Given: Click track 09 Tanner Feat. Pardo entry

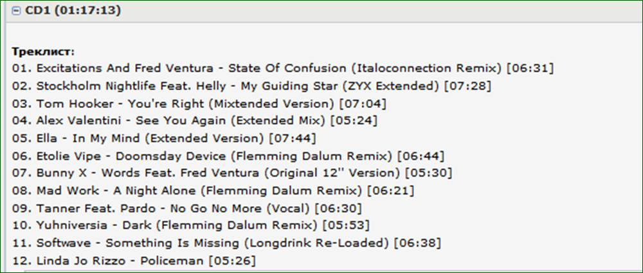Looking at the screenshot, I should 186,209.
